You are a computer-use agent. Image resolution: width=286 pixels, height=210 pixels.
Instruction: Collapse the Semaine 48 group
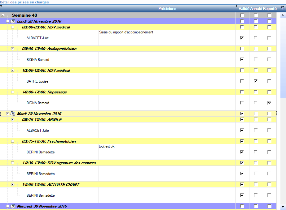(x=2, y=15)
